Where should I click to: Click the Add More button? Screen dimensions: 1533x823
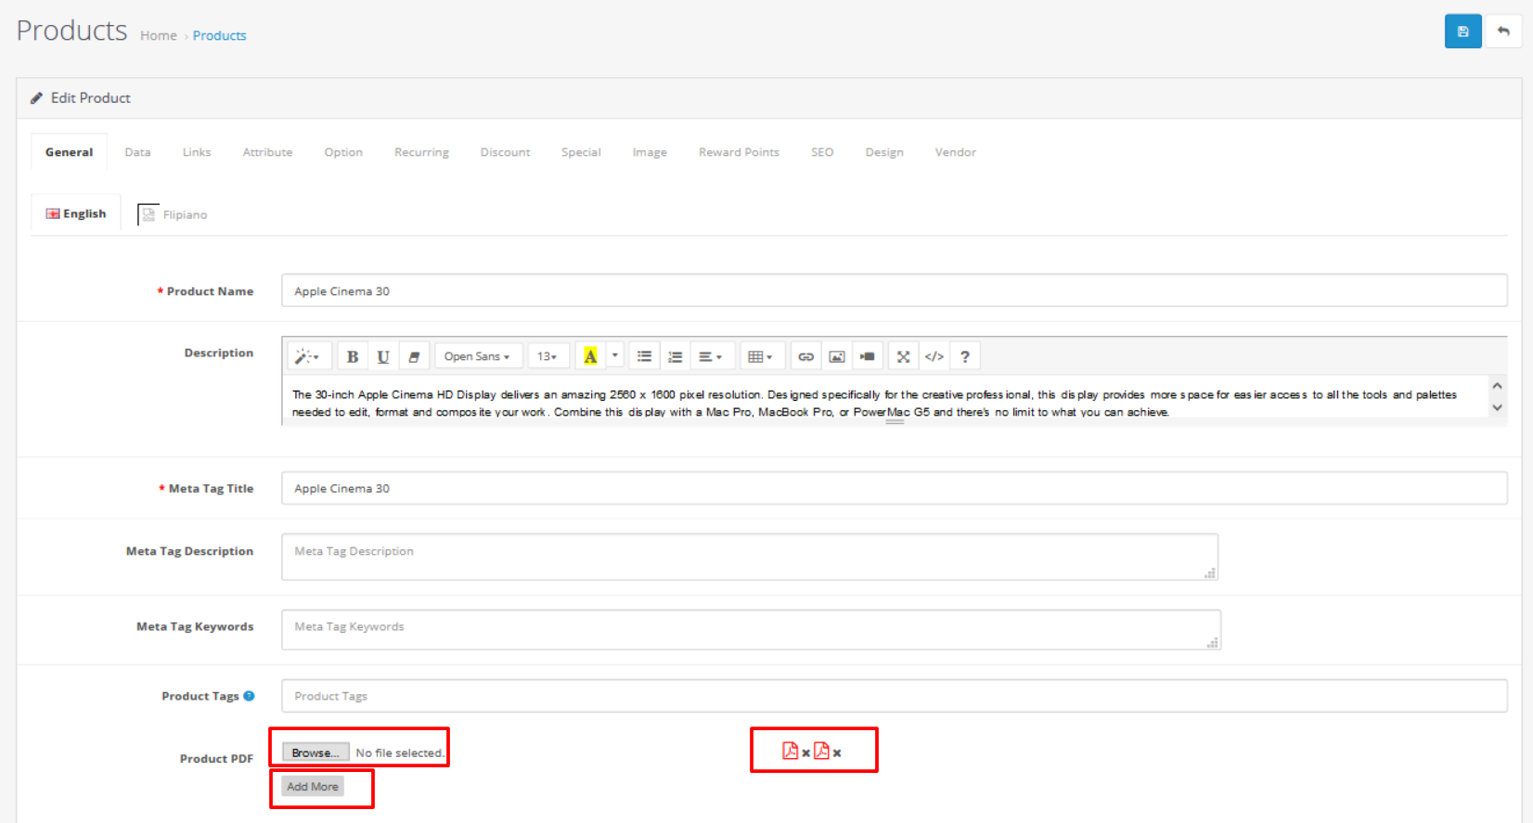pyautogui.click(x=313, y=786)
